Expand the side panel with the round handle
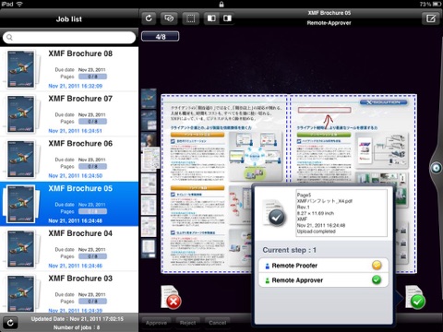 pos(436,168)
